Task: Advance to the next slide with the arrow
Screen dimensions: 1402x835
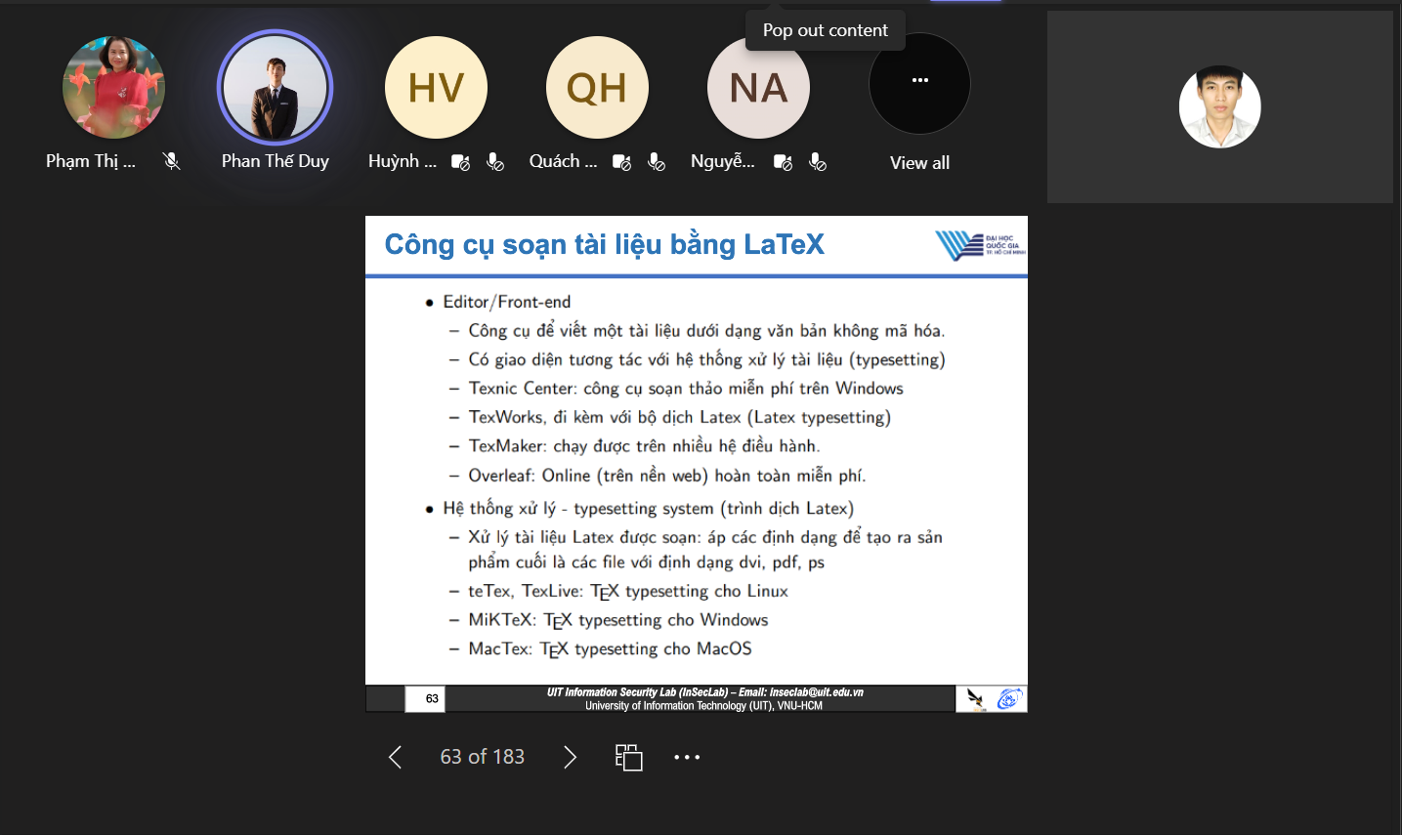Action: pos(570,757)
